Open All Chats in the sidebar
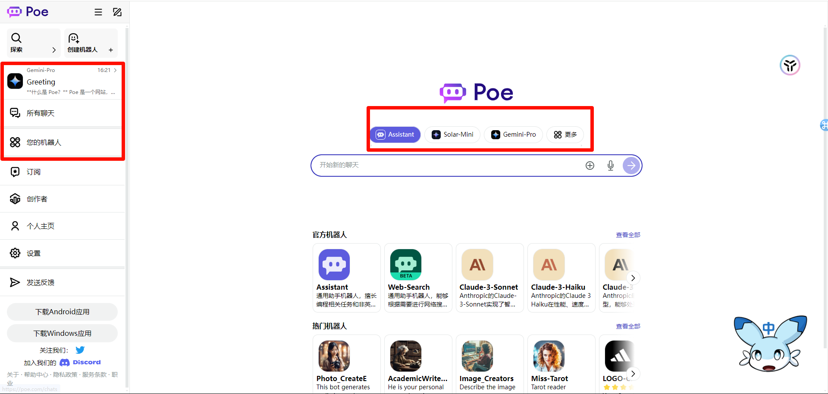Image resolution: width=828 pixels, height=394 pixels. pos(41,113)
